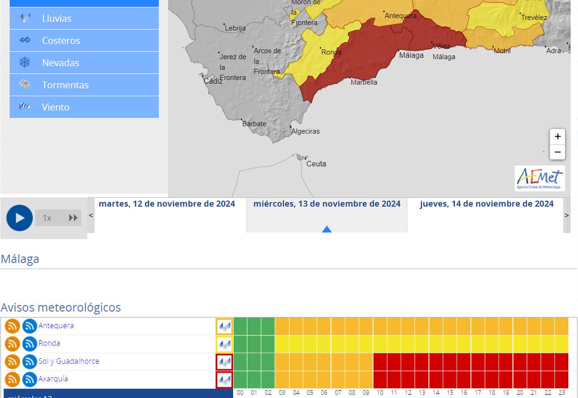Switch to jueves 14 de noviembre
Screen dimensions: 578x398
[x=486, y=204]
